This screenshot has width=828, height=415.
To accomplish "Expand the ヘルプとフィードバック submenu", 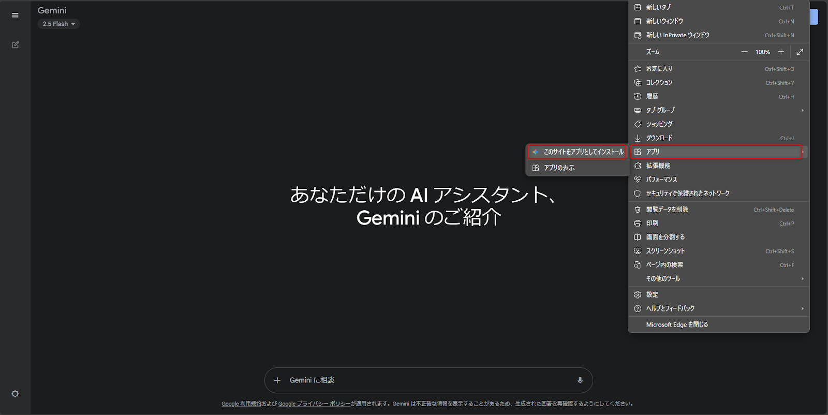I will [718, 308].
